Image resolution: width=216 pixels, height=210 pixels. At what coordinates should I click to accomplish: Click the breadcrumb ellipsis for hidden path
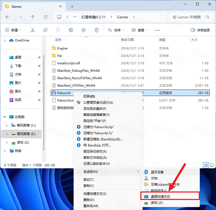click(x=75, y=17)
